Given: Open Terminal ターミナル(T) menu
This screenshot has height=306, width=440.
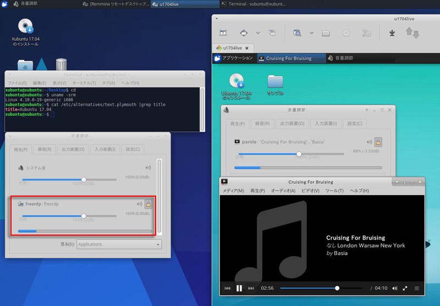Looking at the screenshot, I should coord(84,83).
